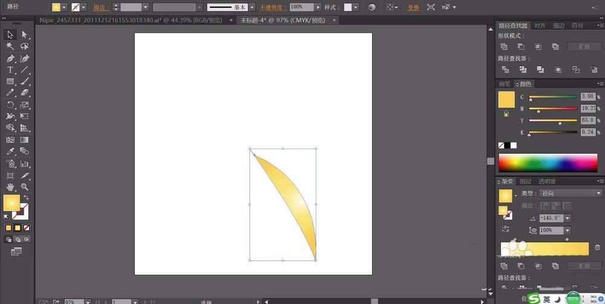Select the Type tool
This screenshot has height=304, width=605.
(10, 70)
